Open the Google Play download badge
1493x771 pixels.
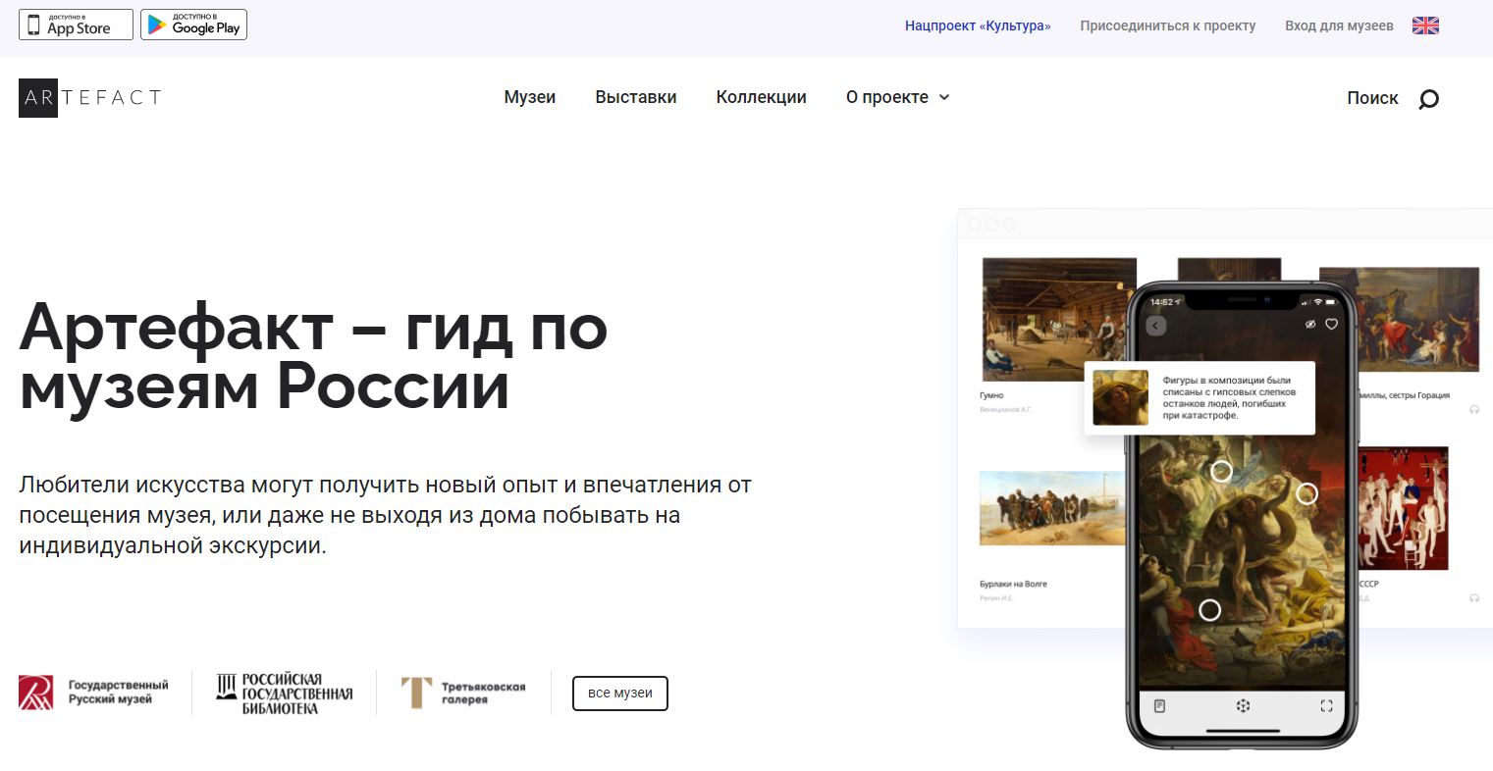[193, 25]
